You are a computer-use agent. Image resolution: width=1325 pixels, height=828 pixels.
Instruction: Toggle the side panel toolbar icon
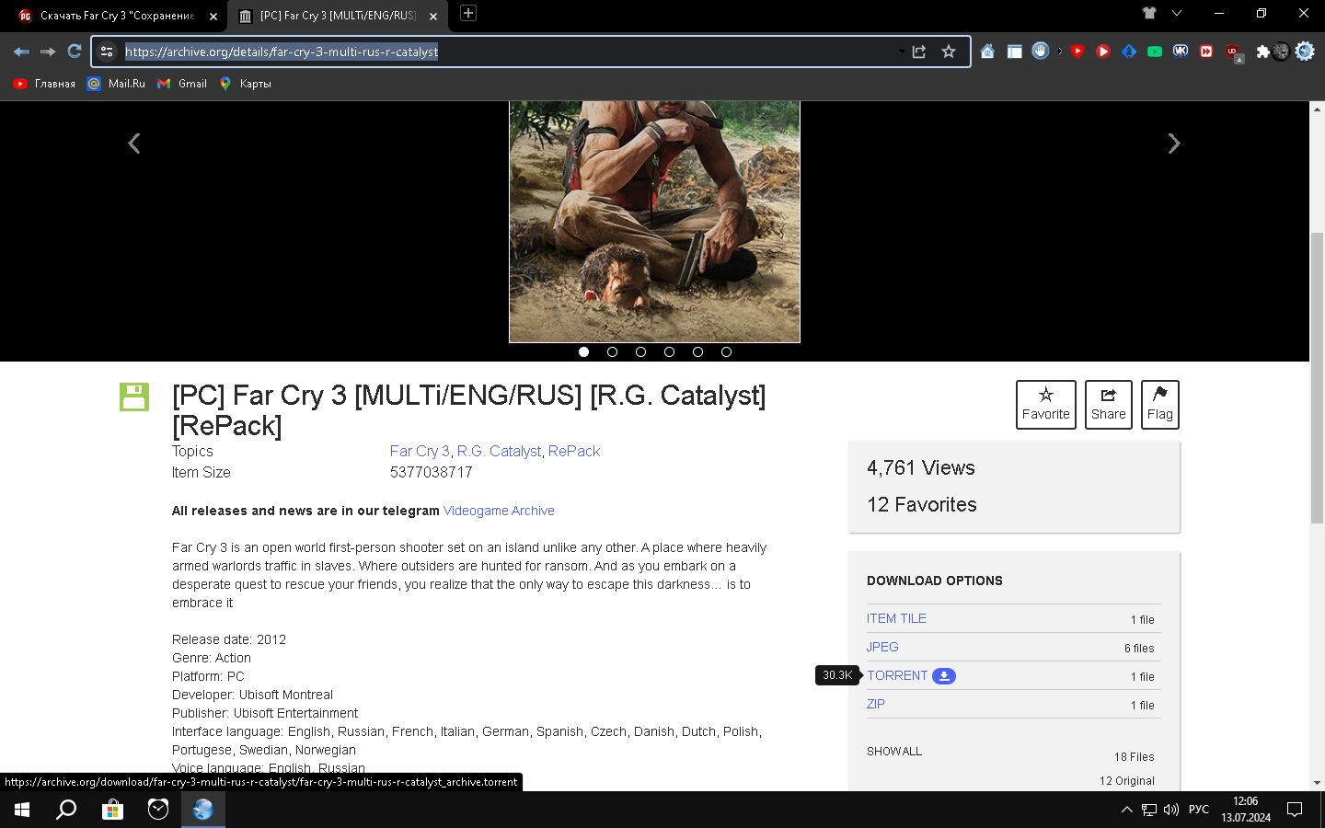pyautogui.click(x=1014, y=52)
